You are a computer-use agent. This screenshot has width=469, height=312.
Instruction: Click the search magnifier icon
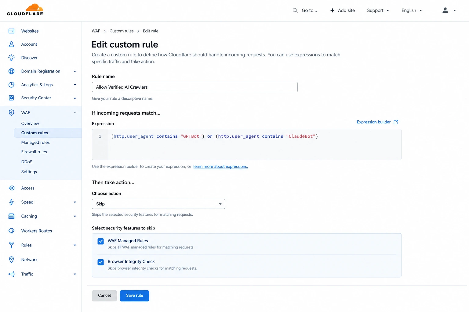click(295, 10)
